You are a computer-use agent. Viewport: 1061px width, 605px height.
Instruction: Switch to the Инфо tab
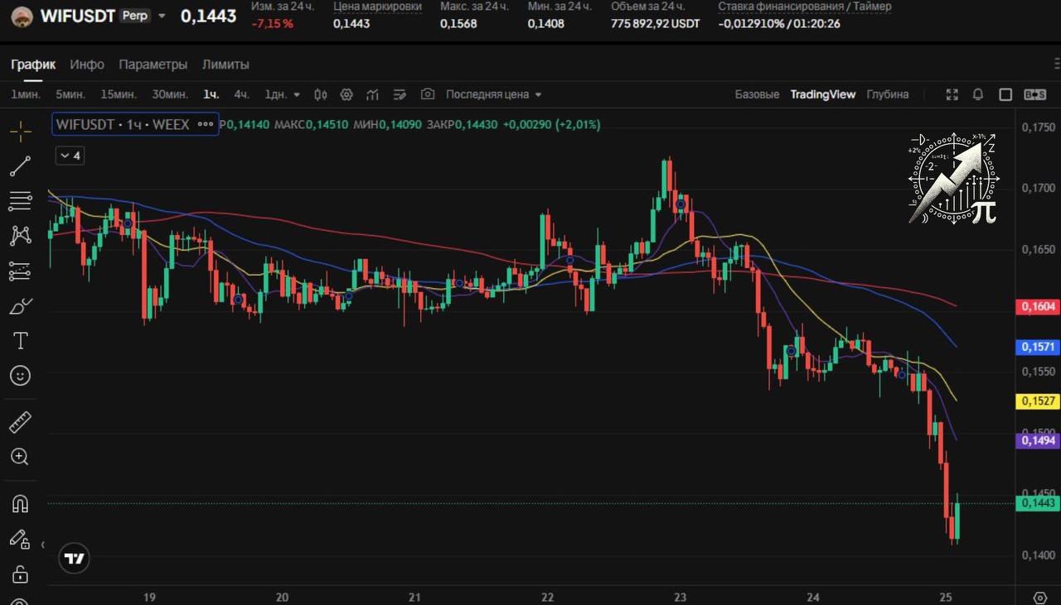87,65
